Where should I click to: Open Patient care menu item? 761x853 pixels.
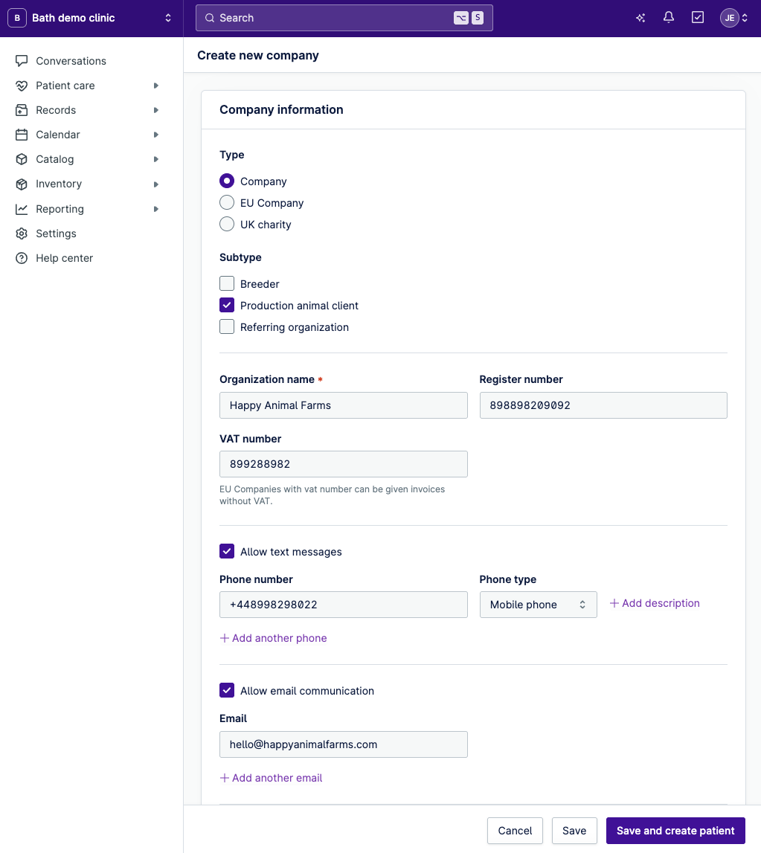(x=65, y=86)
